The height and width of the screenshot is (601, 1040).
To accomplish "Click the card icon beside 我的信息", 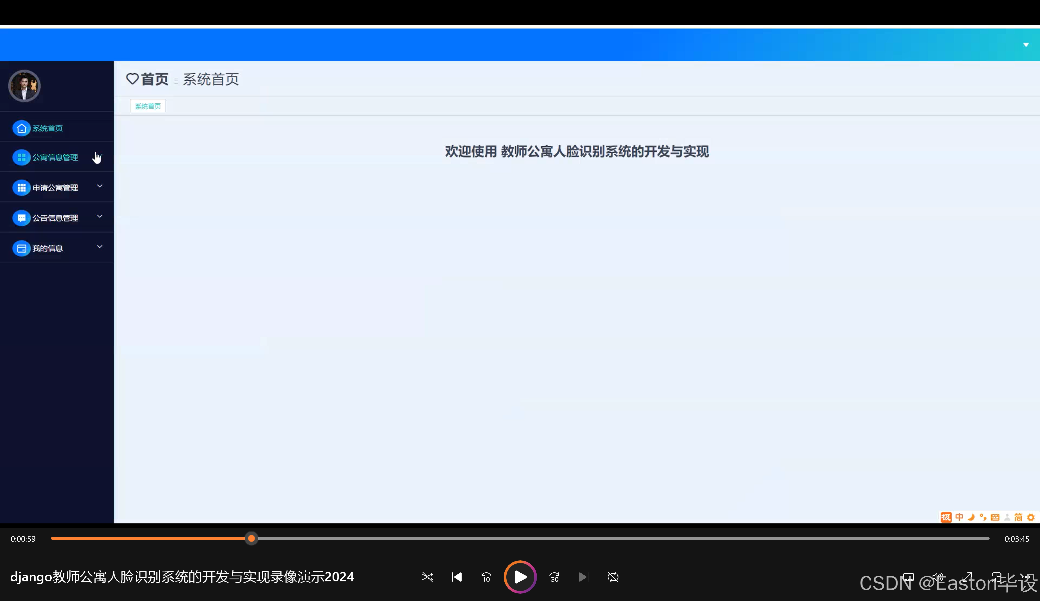I will tap(21, 248).
